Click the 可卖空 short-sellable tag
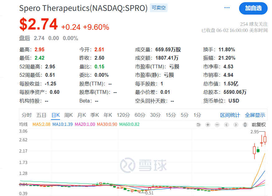The width and height of the screenshot is (272, 196). click(x=159, y=8)
